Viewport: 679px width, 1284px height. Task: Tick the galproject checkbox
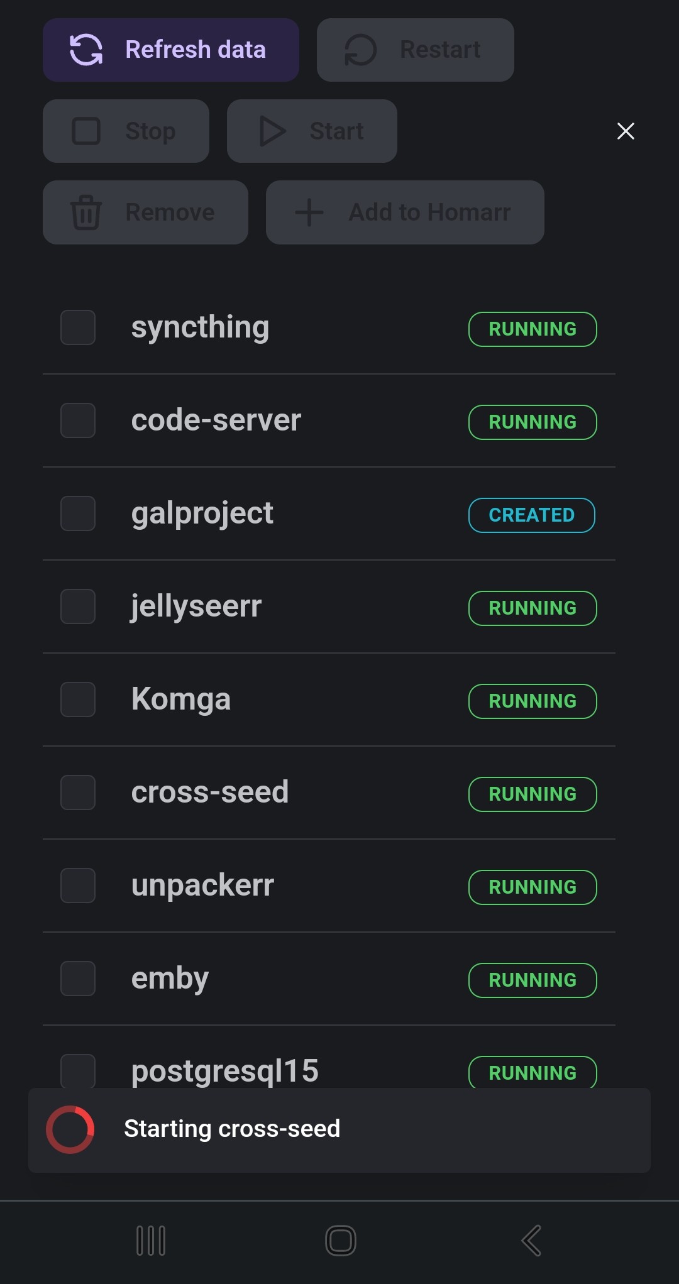click(x=77, y=513)
